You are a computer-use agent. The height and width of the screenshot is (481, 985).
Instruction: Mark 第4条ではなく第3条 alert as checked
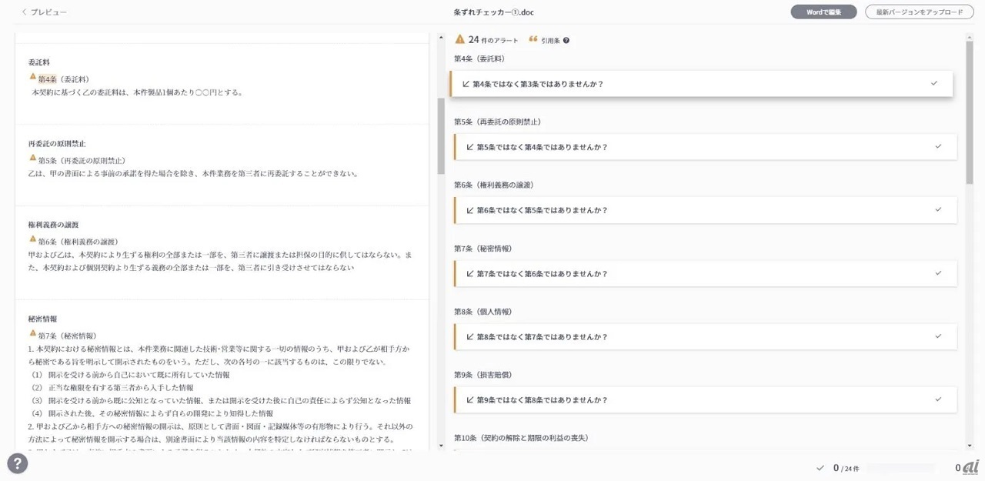click(933, 83)
